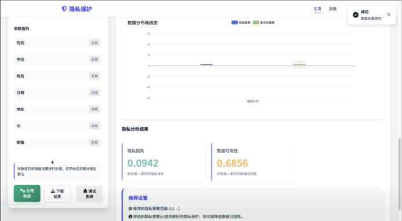The height and width of the screenshot is (221, 402).
Task: Click the 数据可用性 value 0.6856
Action: (x=232, y=163)
